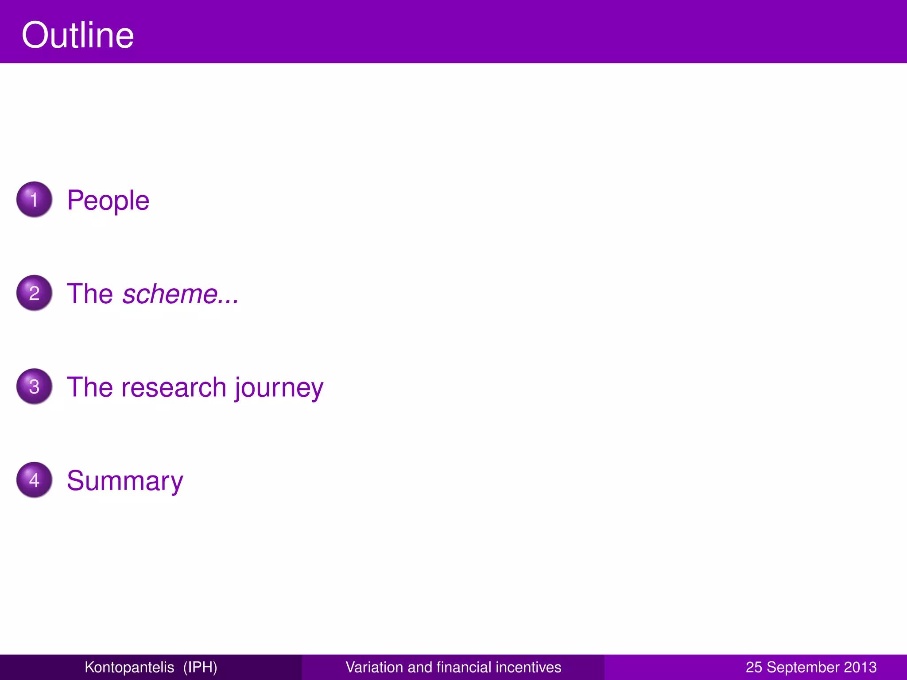907x680 pixels.
Task: Click the 25 September 2013 date
Action: click(x=811, y=667)
